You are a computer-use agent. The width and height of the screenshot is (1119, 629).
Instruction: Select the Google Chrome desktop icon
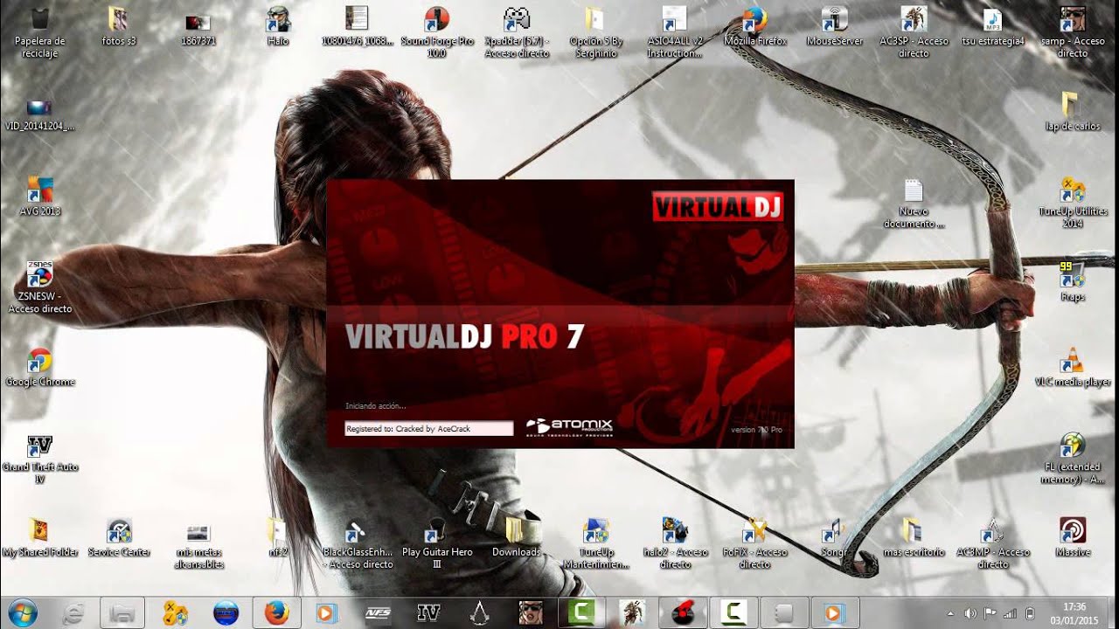tap(39, 367)
